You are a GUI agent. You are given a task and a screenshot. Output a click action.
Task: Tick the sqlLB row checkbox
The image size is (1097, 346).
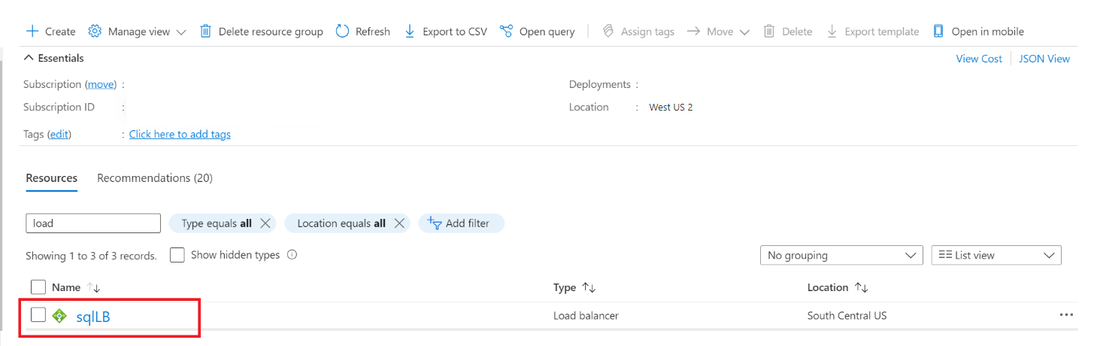[x=38, y=315]
